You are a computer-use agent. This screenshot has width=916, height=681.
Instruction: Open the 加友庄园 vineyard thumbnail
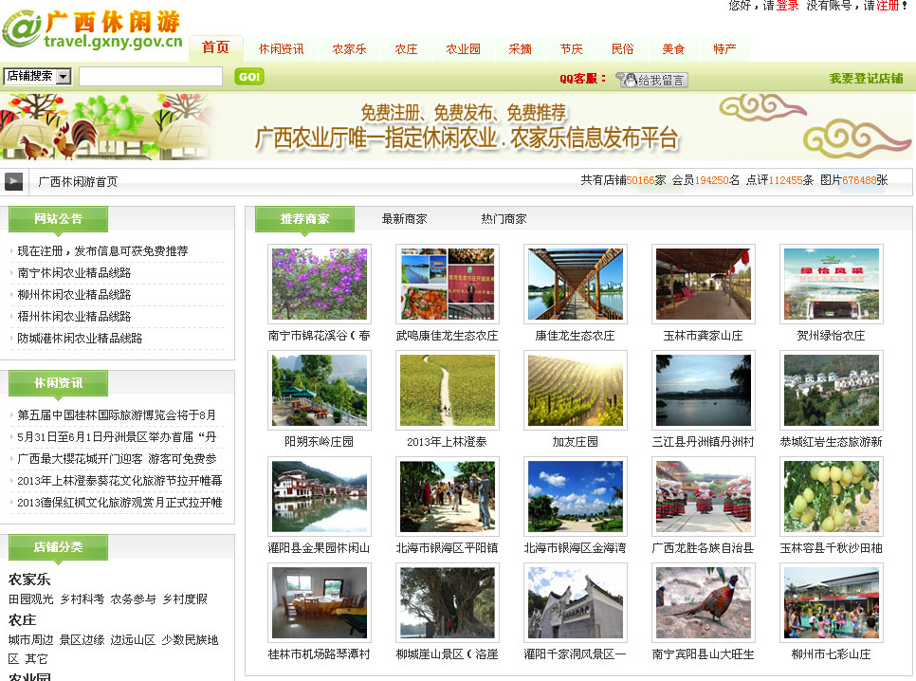click(576, 391)
